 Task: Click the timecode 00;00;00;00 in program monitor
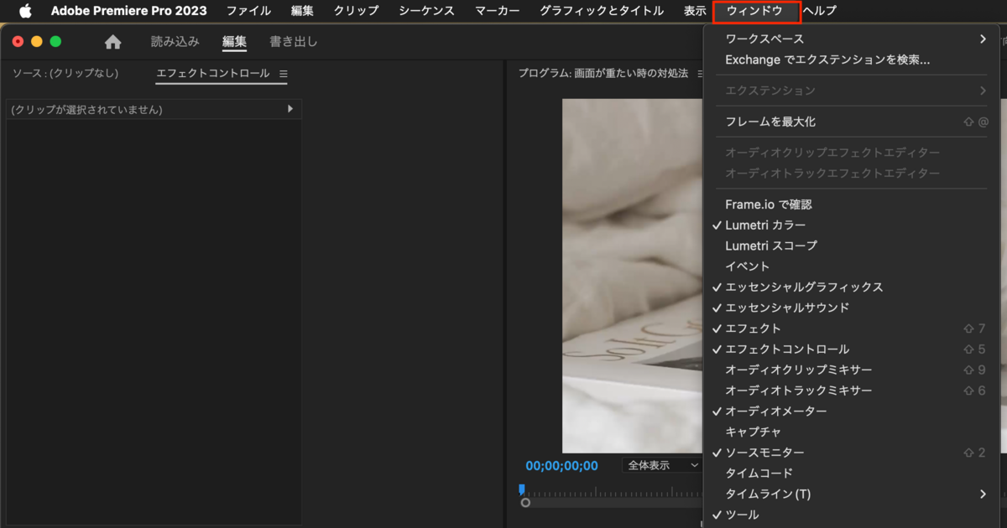tap(561, 466)
